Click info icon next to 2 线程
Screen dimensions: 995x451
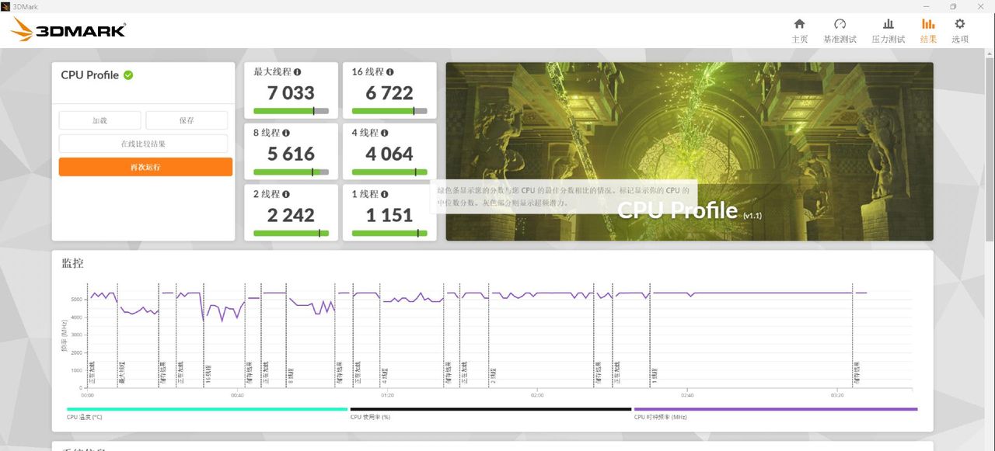click(286, 194)
